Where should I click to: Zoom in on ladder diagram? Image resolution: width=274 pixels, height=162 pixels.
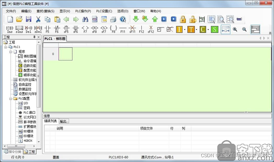click(x=235, y=29)
